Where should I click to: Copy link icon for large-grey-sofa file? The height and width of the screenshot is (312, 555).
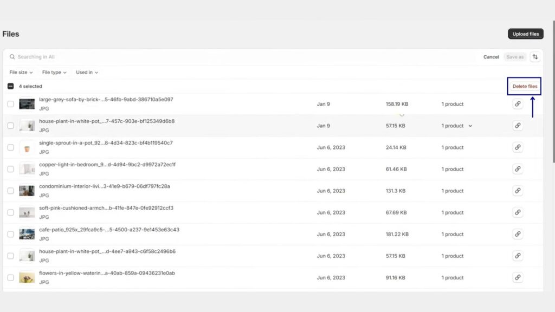click(x=518, y=103)
